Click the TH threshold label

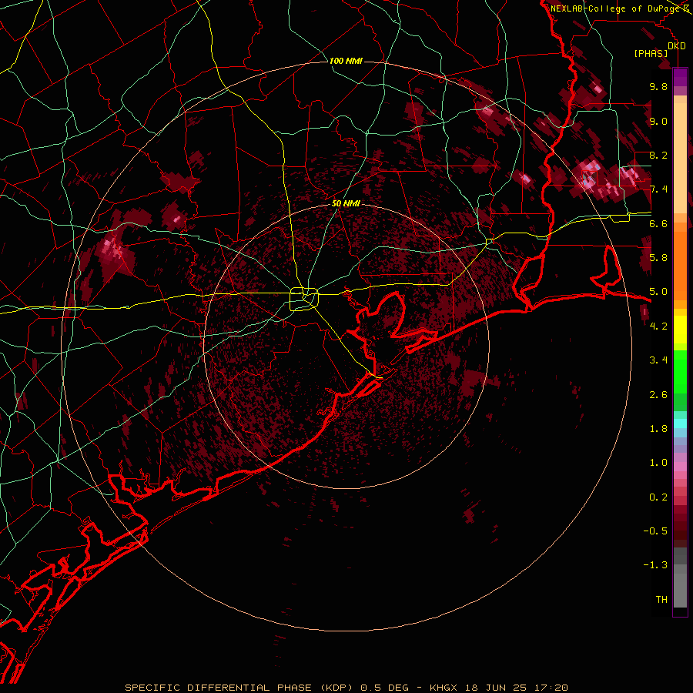(661, 600)
